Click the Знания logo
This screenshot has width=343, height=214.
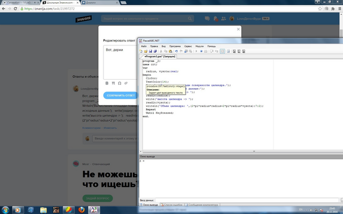tap(84, 19)
